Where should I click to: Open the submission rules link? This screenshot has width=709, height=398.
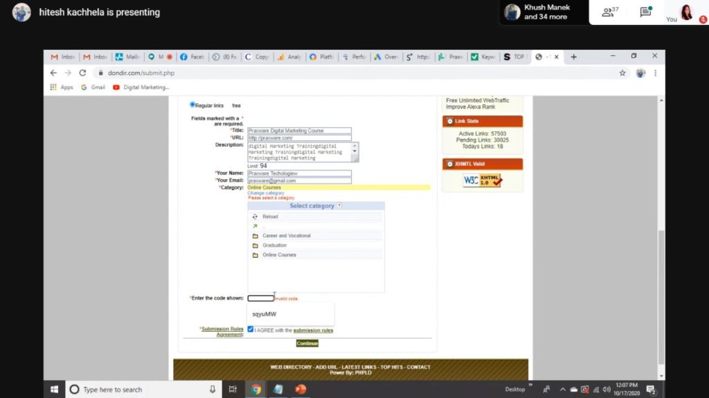pos(313,330)
